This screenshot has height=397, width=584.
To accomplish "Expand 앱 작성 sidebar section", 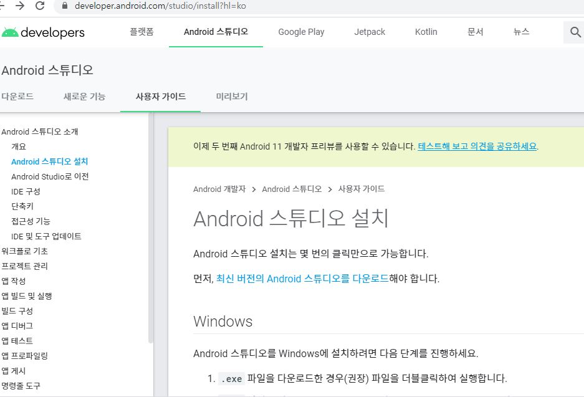I will 14,281.
